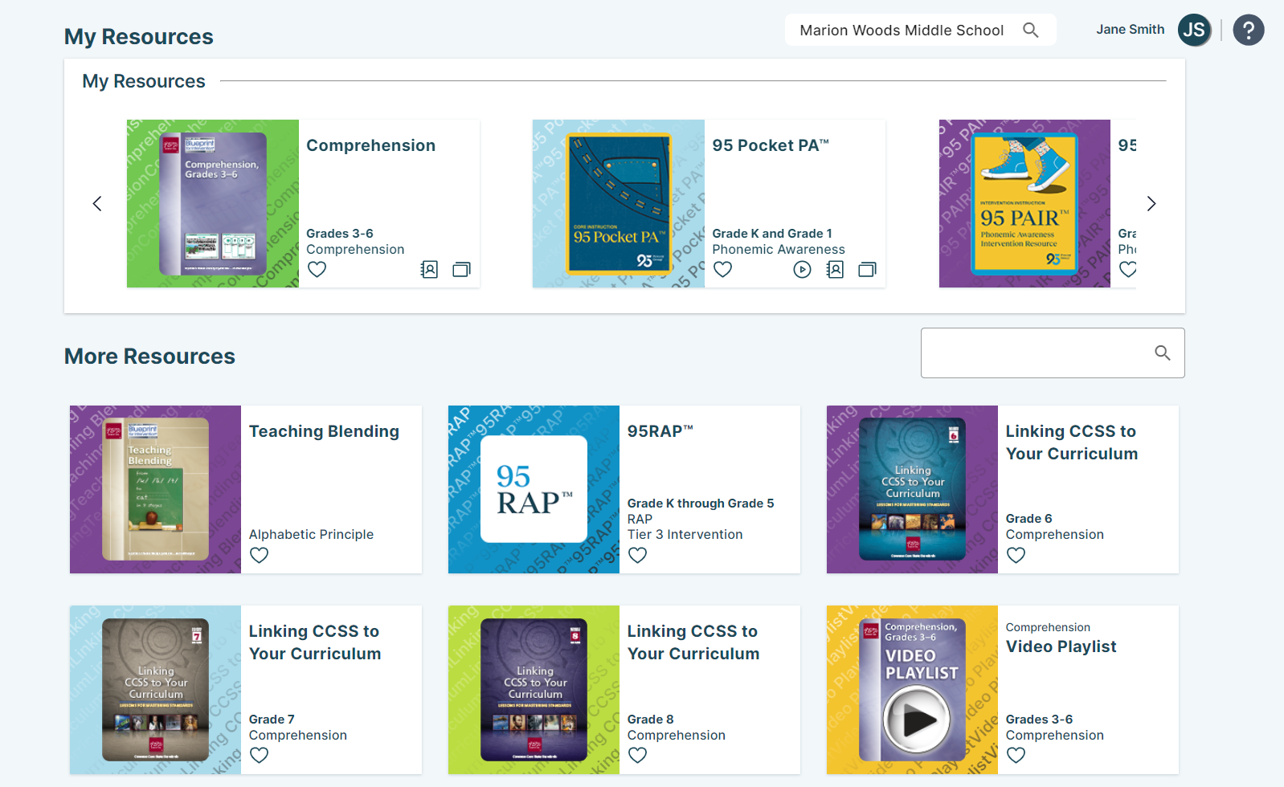Favorite the 95 Pocket PA resource

[723, 270]
